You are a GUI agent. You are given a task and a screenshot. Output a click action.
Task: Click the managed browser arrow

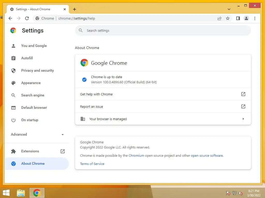click(x=243, y=119)
